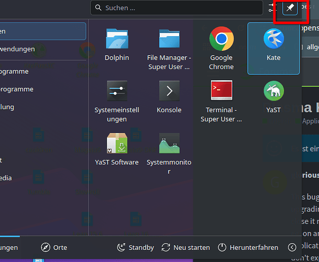Launch Systemmonitor app
The height and width of the screenshot is (262, 319).
(169, 154)
